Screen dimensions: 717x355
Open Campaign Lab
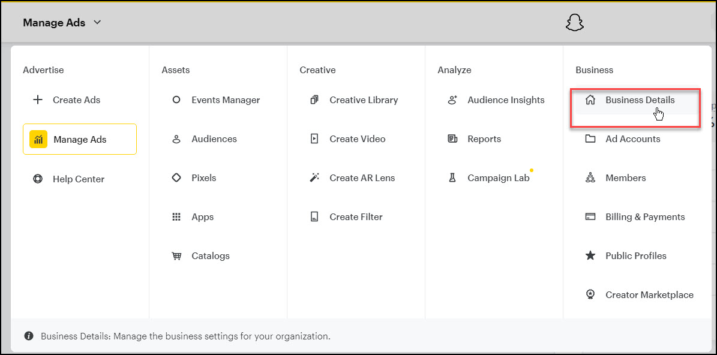pyautogui.click(x=499, y=177)
